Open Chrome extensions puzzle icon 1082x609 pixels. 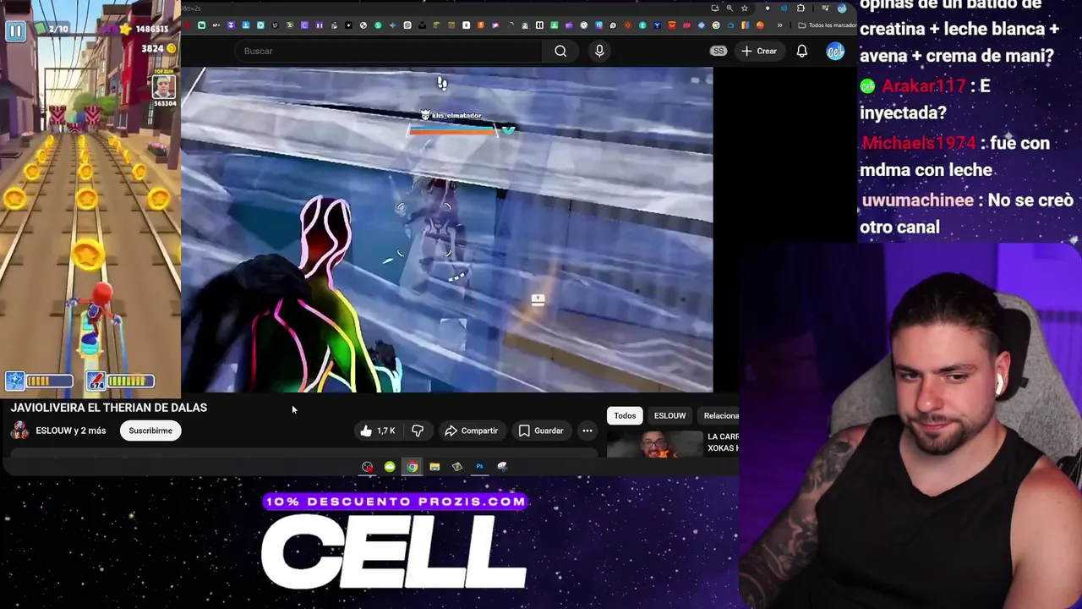pyautogui.click(x=801, y=8)
